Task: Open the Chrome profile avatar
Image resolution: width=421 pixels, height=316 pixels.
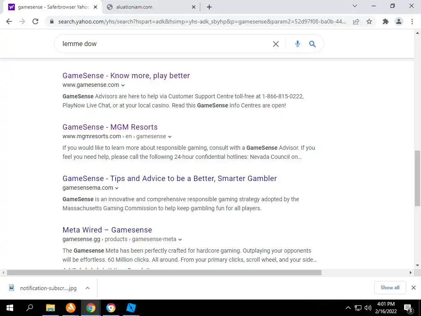Action: click(x=399, y=21)
